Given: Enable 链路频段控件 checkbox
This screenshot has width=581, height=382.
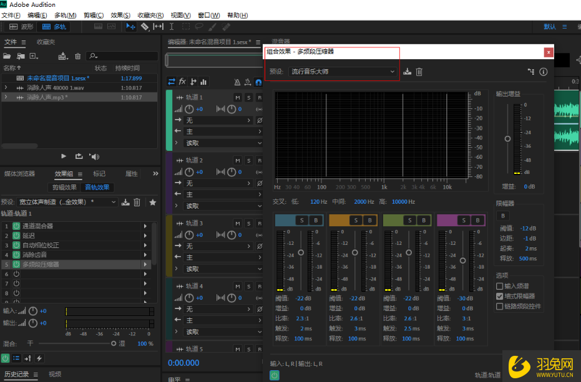Looking at the screenshot, I should (x=499, y=306).
